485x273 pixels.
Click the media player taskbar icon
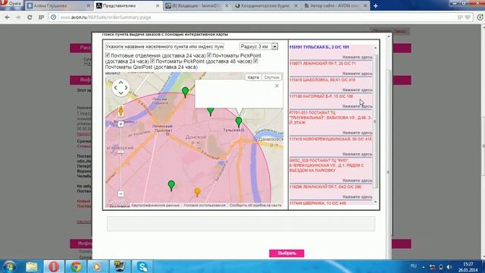point(98,266)
